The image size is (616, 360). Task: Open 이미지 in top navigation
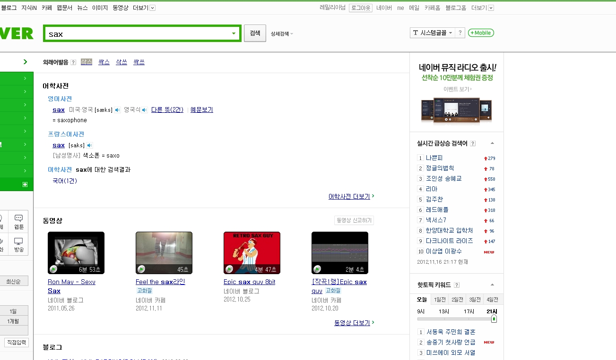click(x=100, y=8)
